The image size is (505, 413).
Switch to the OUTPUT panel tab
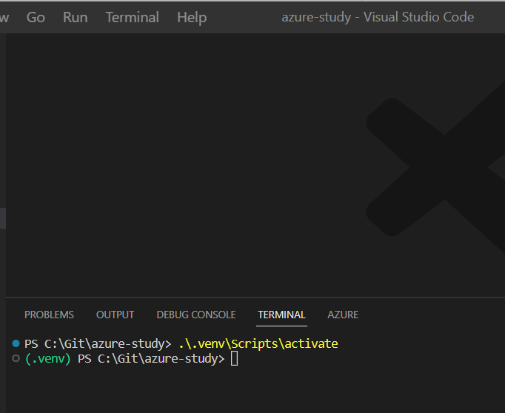115,315
